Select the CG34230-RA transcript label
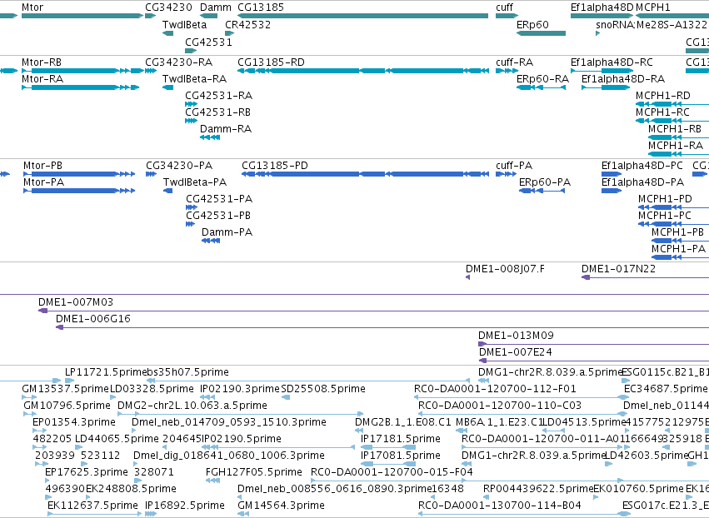The height and width of the screenshot is (518, 709). 178,62
